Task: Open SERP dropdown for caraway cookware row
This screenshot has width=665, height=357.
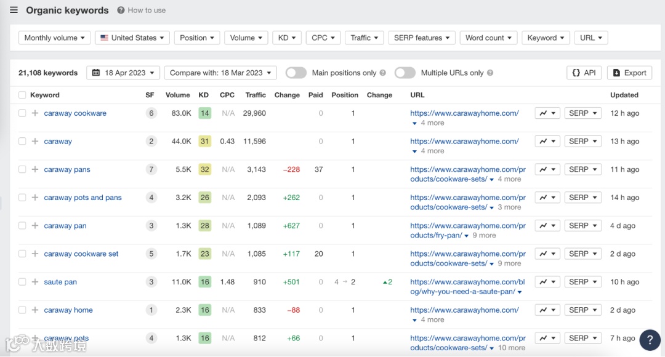Action: (x=582, y=113)
